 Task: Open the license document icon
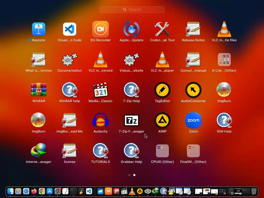(70, 151)
